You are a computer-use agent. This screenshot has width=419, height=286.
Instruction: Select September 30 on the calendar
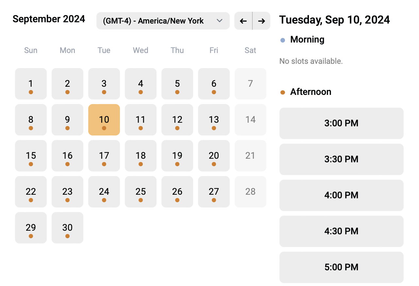[x=67, y=228]
